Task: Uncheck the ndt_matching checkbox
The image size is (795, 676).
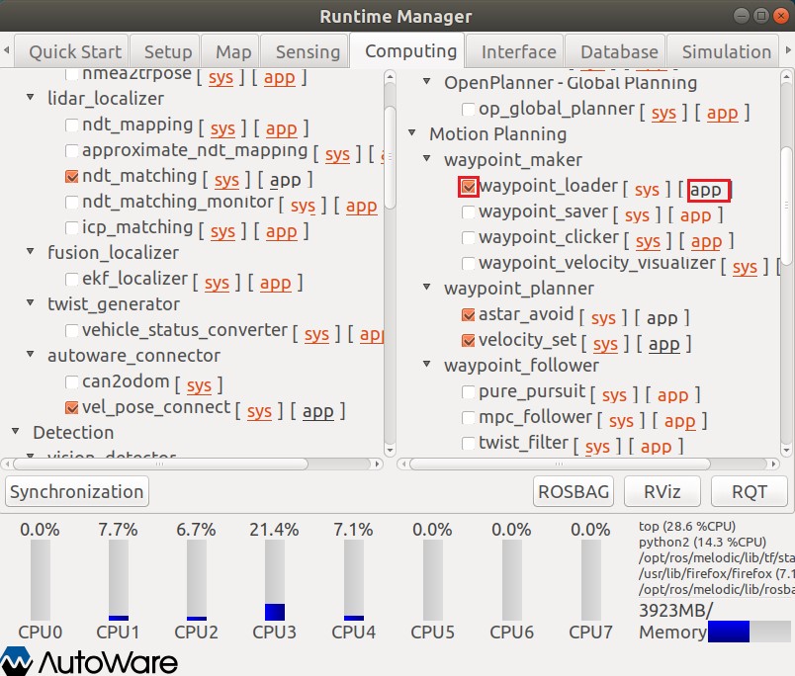Action: [x=72, y=176]
